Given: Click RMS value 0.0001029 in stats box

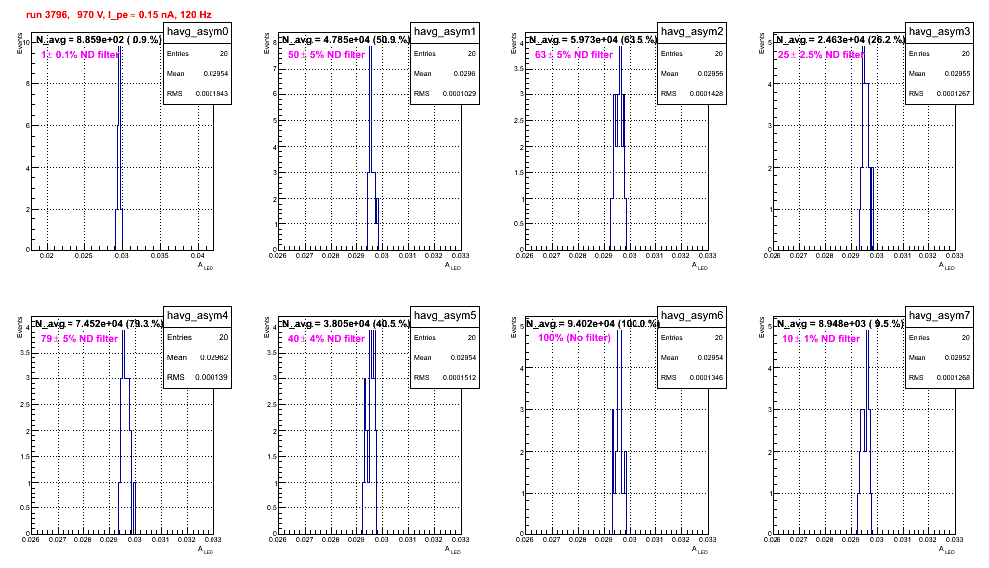Looking at the screenshot, I should coord(459,94).
